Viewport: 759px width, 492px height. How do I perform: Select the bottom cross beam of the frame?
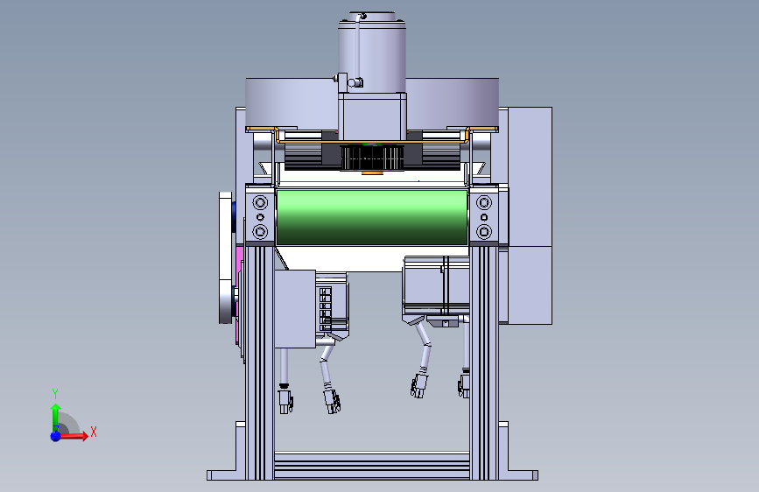pyautogui.click(x=372, y=466)
